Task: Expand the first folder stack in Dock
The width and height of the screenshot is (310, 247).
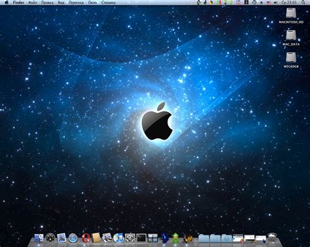Action: [x=204, y=239]
